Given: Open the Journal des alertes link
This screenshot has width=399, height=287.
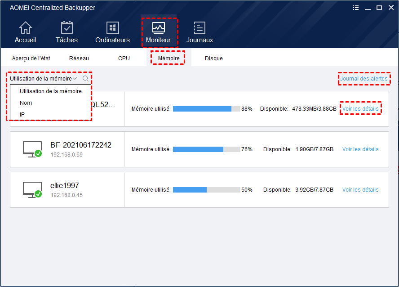Looking at the screenshot, I should tap(364, 79).
